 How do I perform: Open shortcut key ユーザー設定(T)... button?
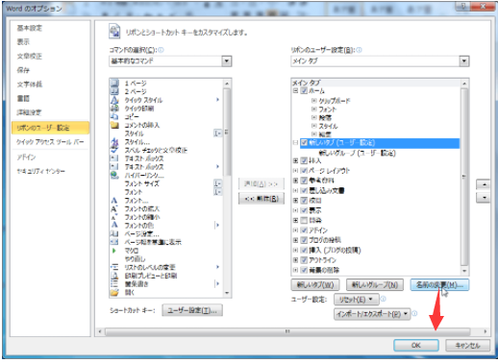click(192, 310)
